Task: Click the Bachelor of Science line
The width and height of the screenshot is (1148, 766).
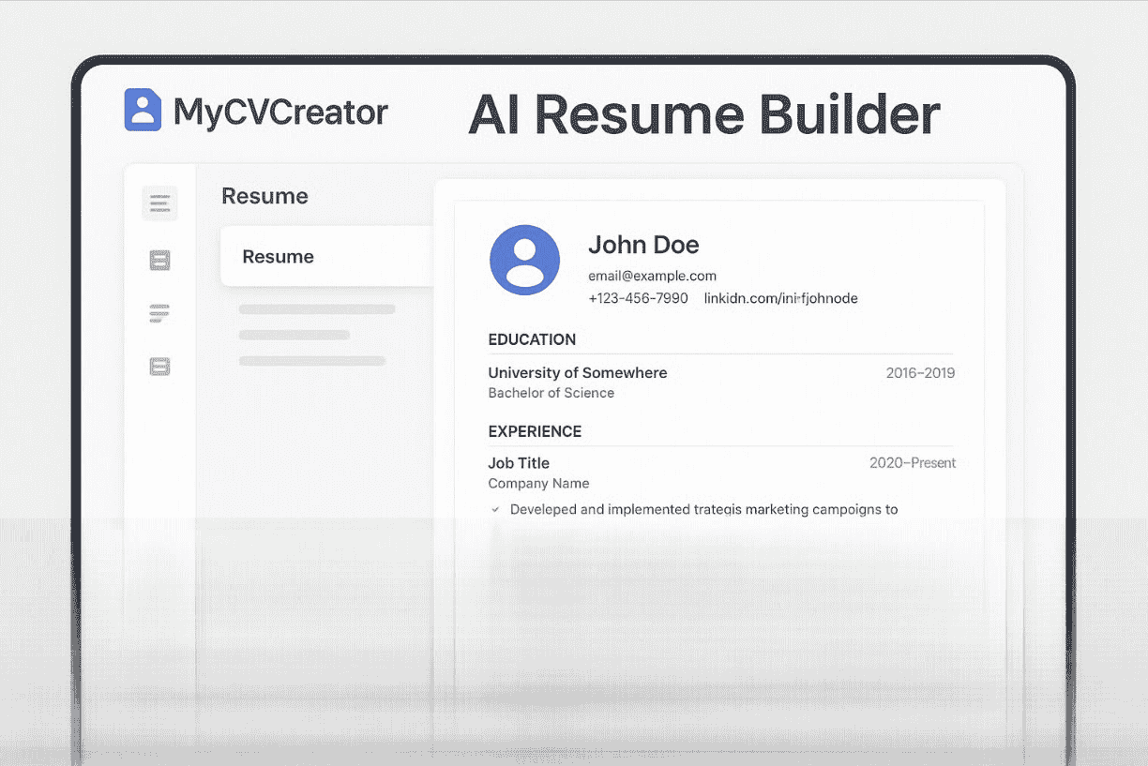Action: [x=551, y=393]
